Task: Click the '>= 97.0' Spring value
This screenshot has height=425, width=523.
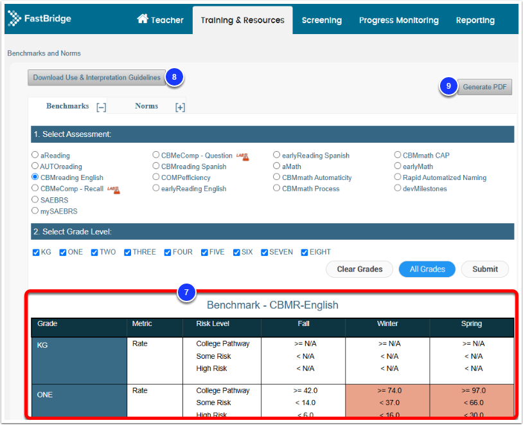Action: point(474,390)
